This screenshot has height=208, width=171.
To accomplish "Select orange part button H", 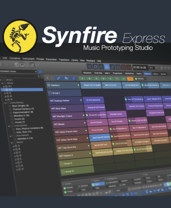I will click(130, 79).
